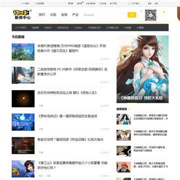Click blue moon thumbnail of 罗德岛战记 article
This screenshot has height=180, width=180.
(23, 122)
